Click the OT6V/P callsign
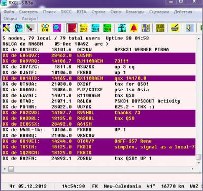The image size is (203, 191). [86, 141]
